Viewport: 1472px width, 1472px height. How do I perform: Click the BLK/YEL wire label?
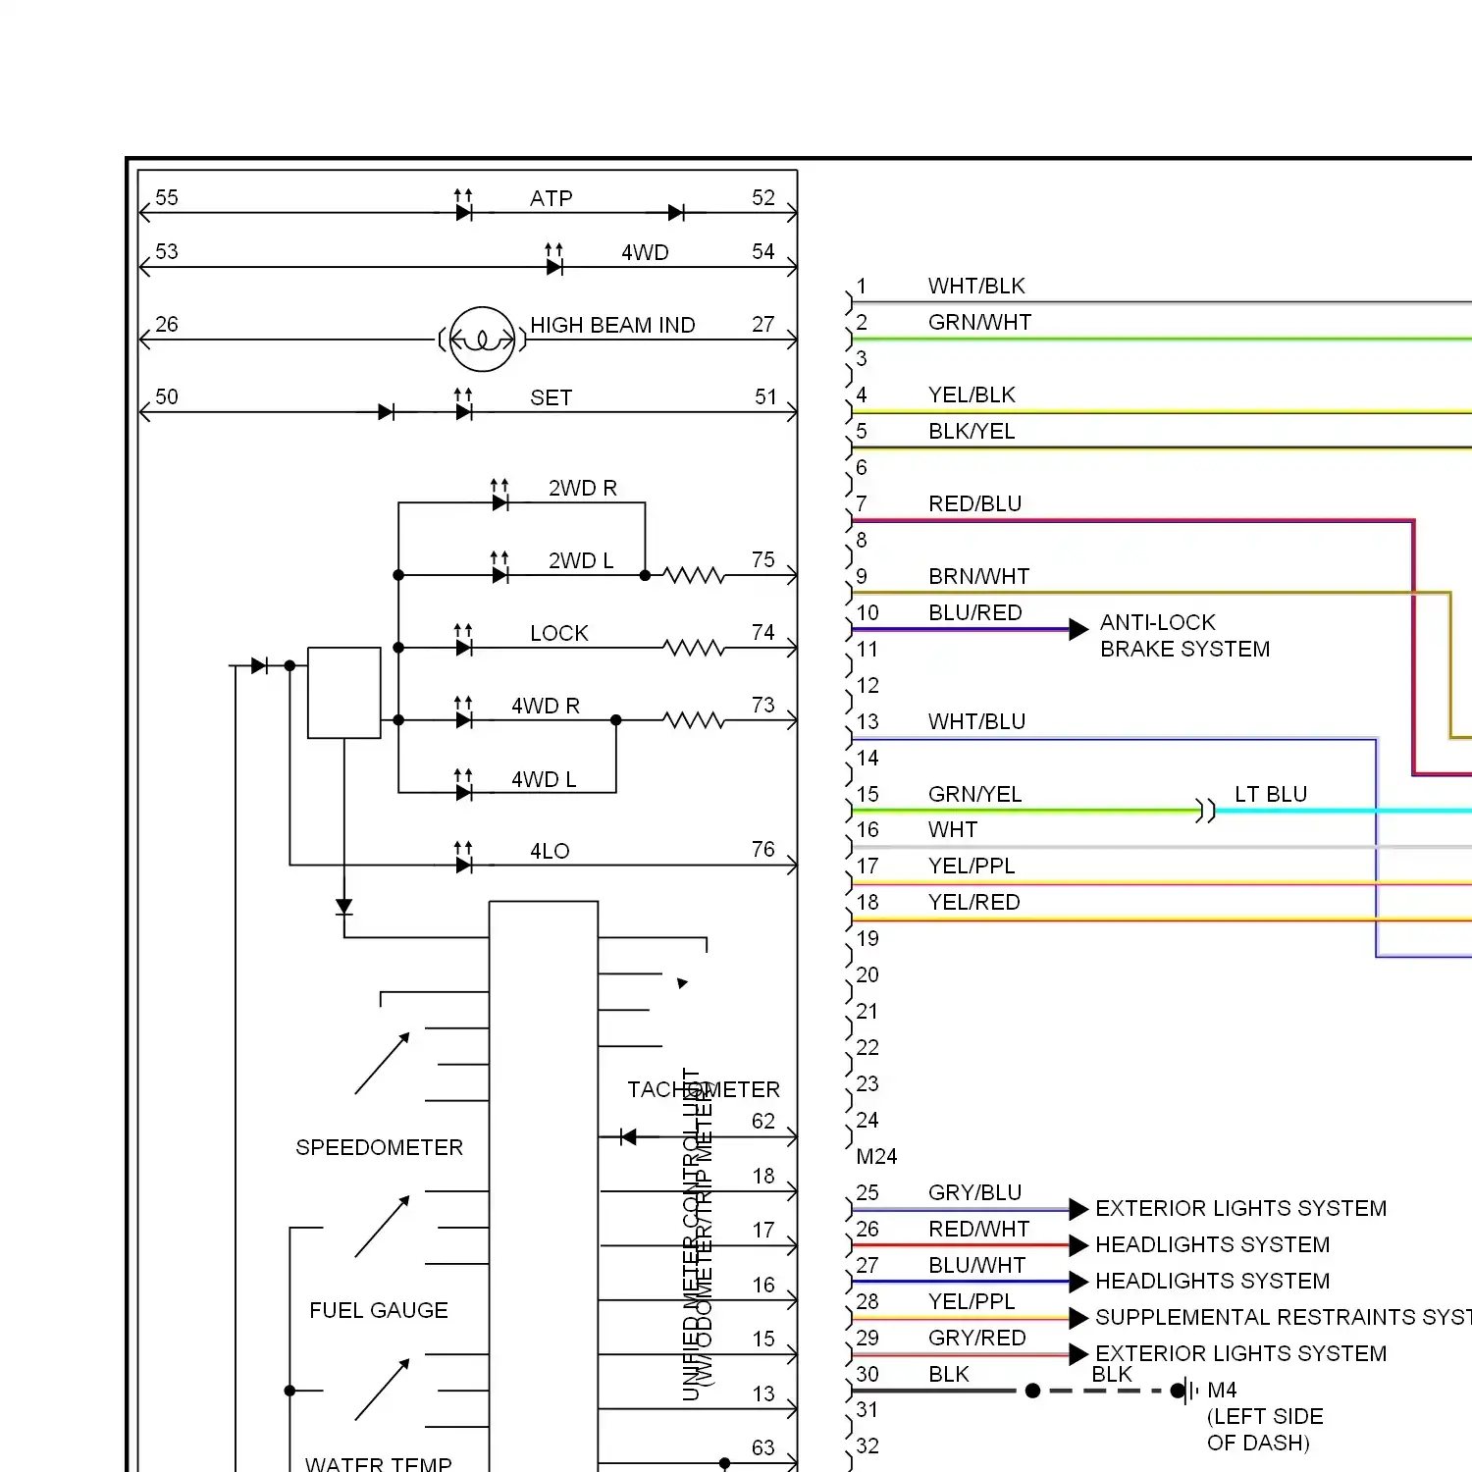click(x=972, y=431)
